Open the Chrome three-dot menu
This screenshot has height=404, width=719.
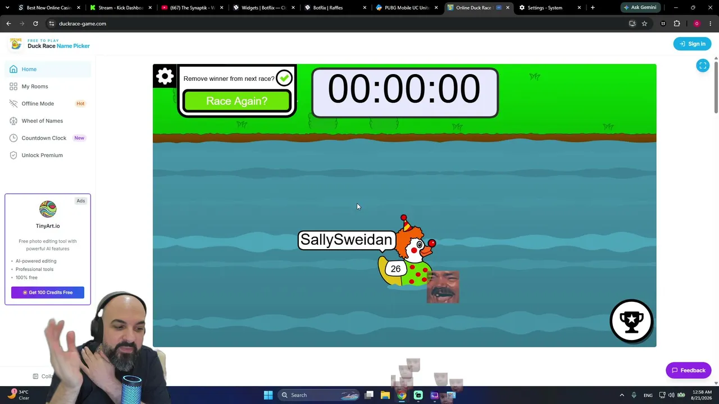coord(711,24)
